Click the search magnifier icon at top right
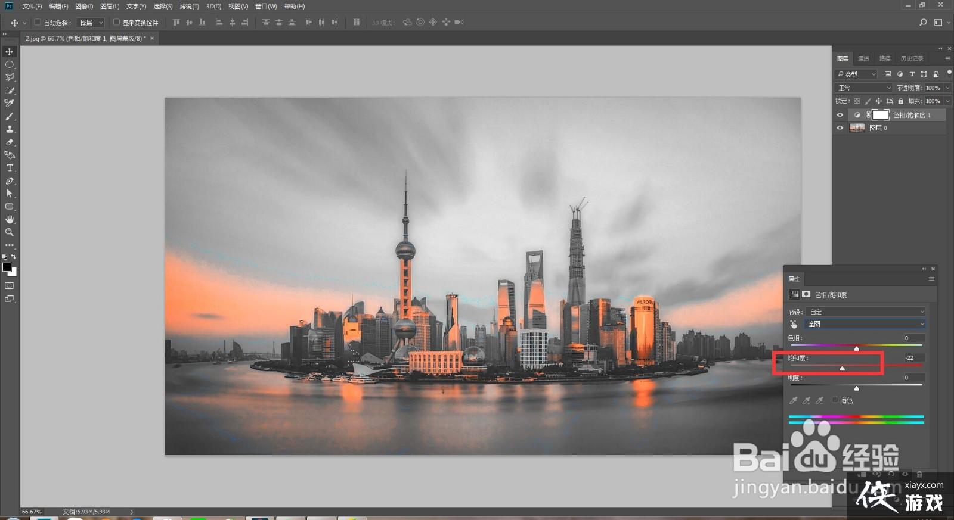The width and height of the screenshot is (954, 520). pos(923,23)
